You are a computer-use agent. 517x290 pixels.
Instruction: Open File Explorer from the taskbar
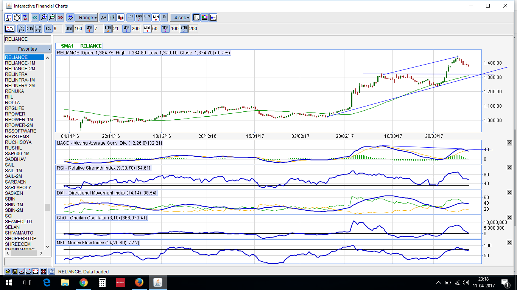pos(65,282)
